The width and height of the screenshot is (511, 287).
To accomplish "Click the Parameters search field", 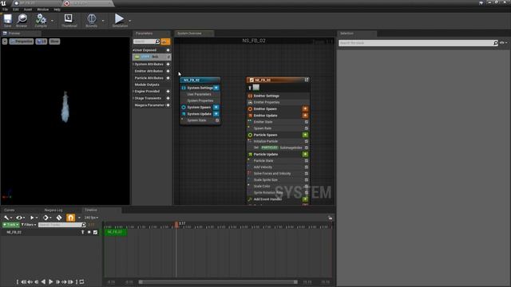I will click(146, 41).
